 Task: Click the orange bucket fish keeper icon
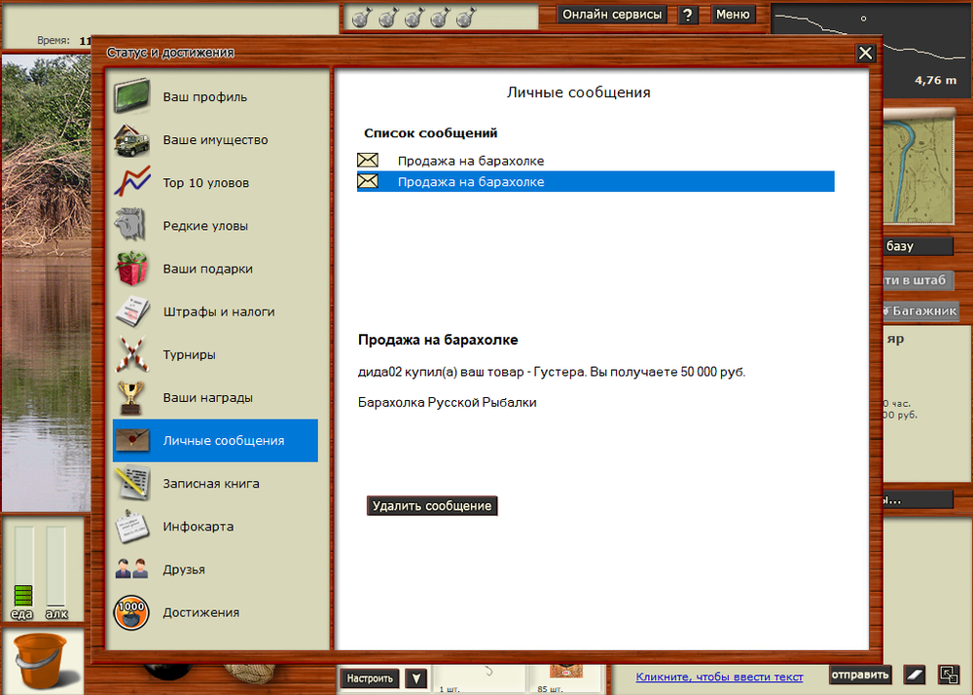[36, 657]
